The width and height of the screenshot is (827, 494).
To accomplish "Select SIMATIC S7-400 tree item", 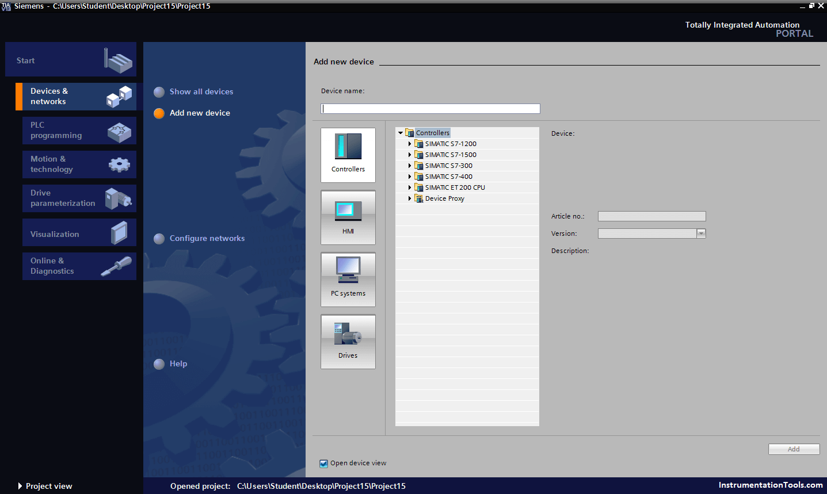I will click(449, 177).
